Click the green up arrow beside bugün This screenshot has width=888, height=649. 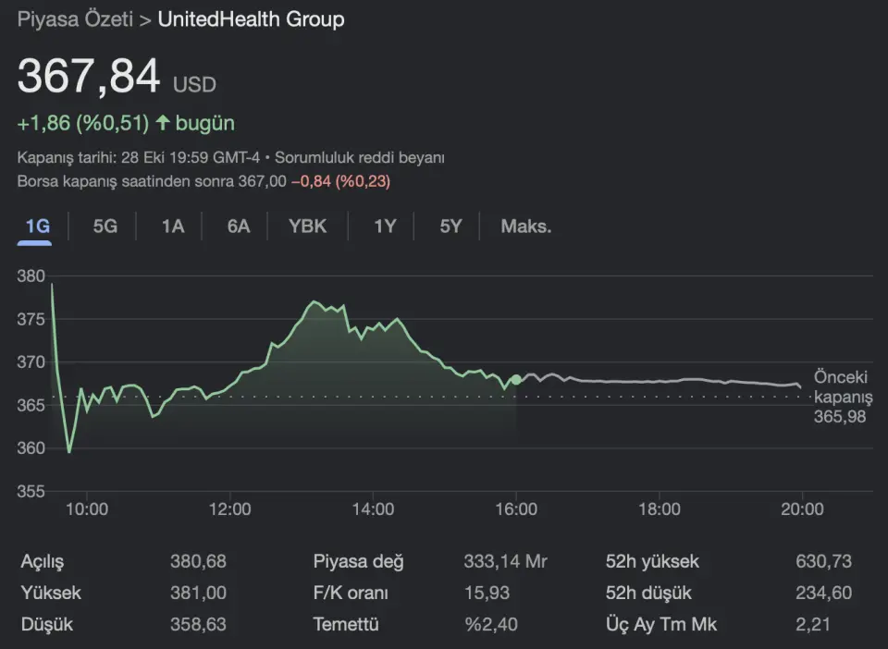coord(163,123)
